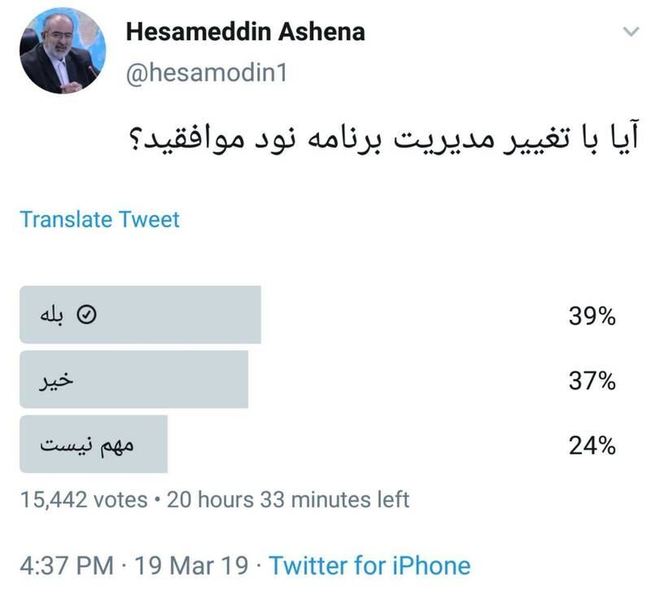Open the Twitter for iPhone source link
The height and width of the screenshot is (597, 651).
369,565
